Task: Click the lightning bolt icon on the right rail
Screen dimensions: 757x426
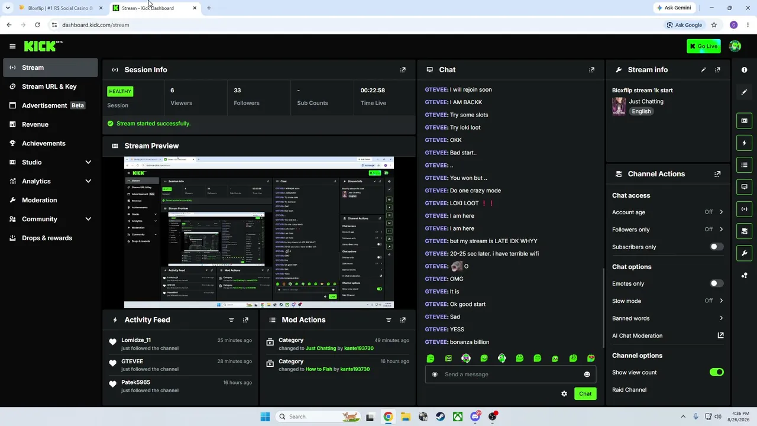Action: point(744,143)
